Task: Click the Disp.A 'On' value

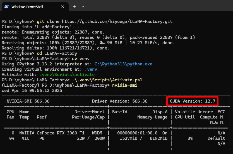Action: click(165, 133)
